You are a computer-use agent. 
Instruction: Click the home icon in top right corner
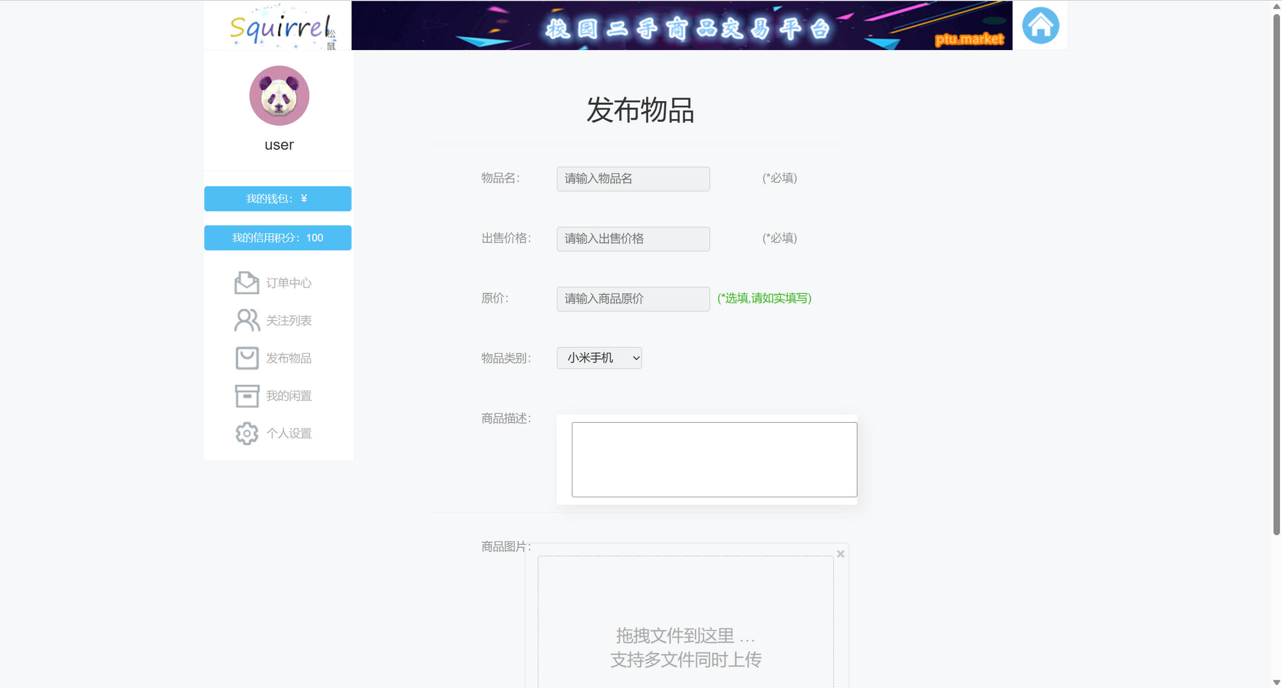(1041, 25)
